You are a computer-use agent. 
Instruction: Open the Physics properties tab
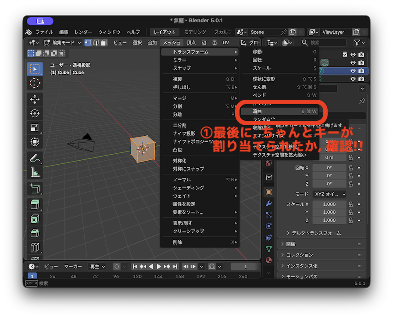[x=269, y=226]
